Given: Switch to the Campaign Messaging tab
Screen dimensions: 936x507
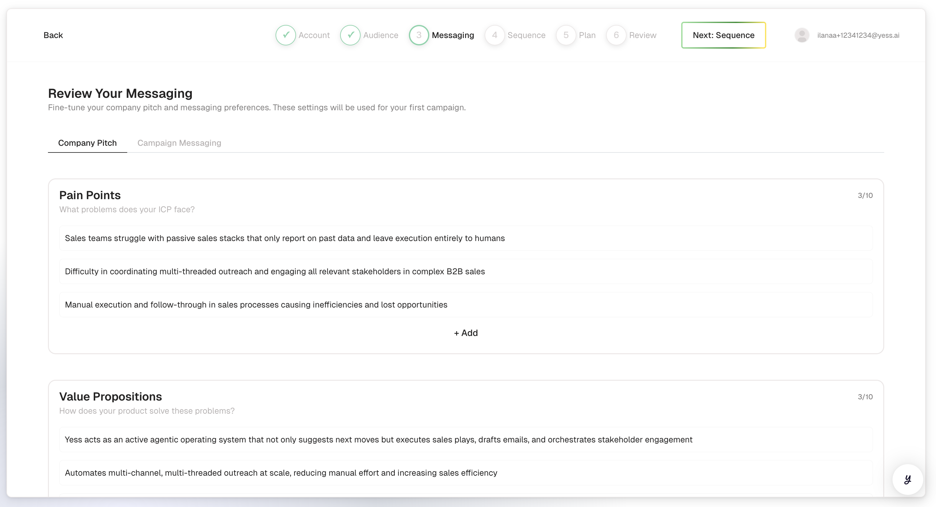Looking at the screenshot, I should [179, 143].
